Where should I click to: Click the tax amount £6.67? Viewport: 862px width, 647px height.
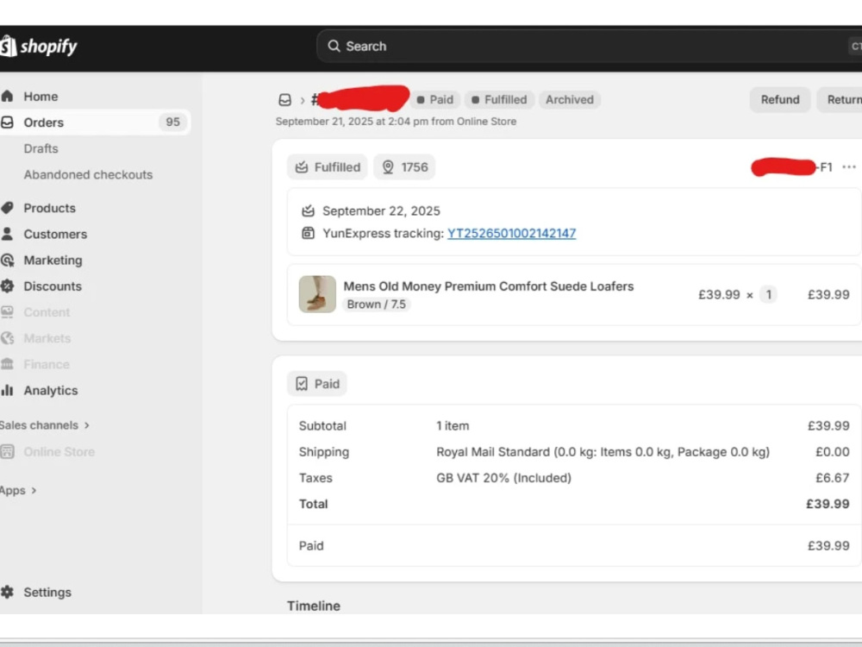click(833, 478)
